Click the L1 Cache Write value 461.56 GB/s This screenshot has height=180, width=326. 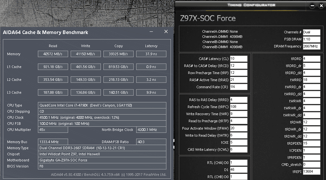coord(86,67)
